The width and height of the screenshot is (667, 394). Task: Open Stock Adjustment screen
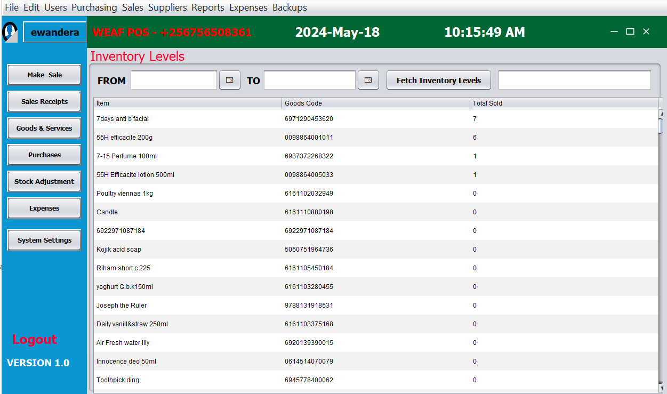click(44, 182)
